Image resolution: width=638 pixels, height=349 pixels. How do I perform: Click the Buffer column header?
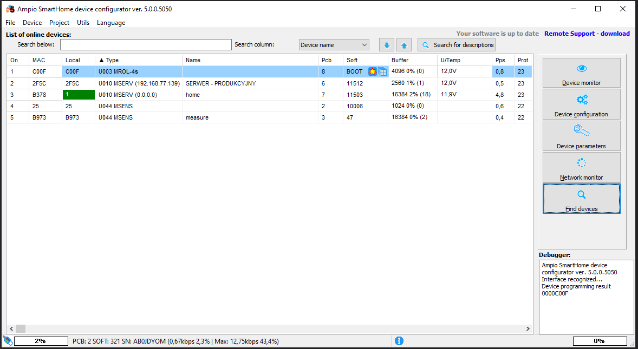tap(413, 60)
